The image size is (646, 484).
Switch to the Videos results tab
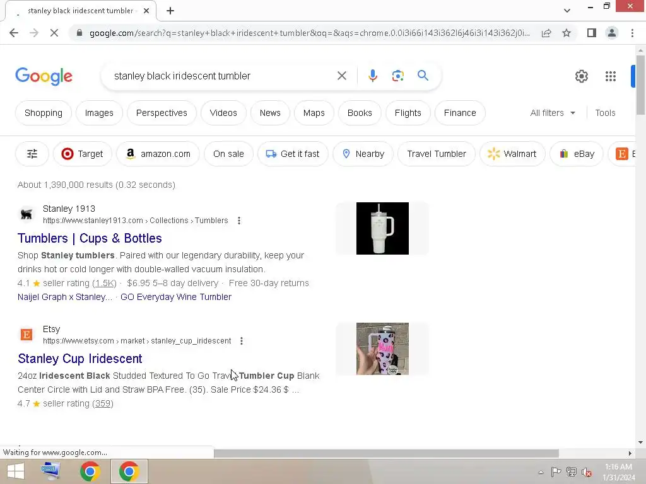click(x=223, y=113)
